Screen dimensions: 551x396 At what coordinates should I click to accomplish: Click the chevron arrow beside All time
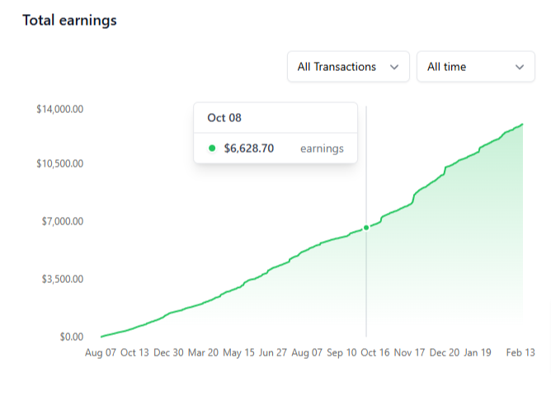tap(519, 67)
